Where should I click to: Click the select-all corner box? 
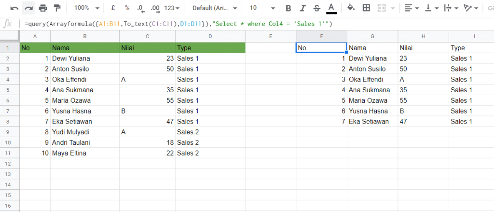[10, 36]
